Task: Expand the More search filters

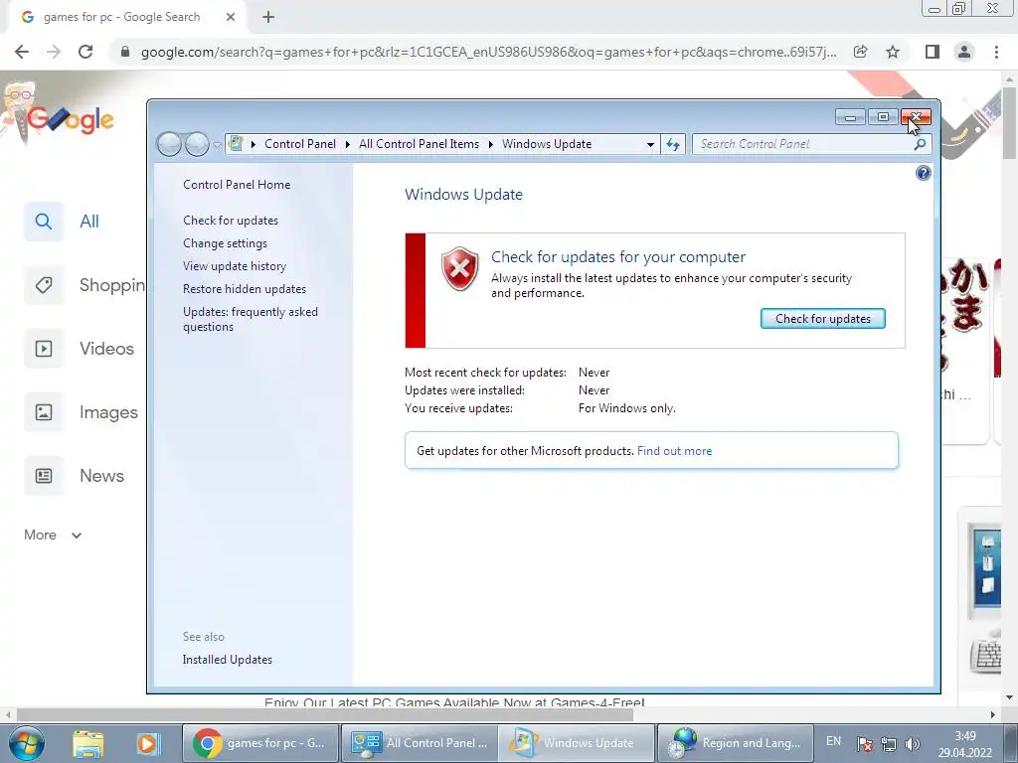Action: [x=53, y=535]
